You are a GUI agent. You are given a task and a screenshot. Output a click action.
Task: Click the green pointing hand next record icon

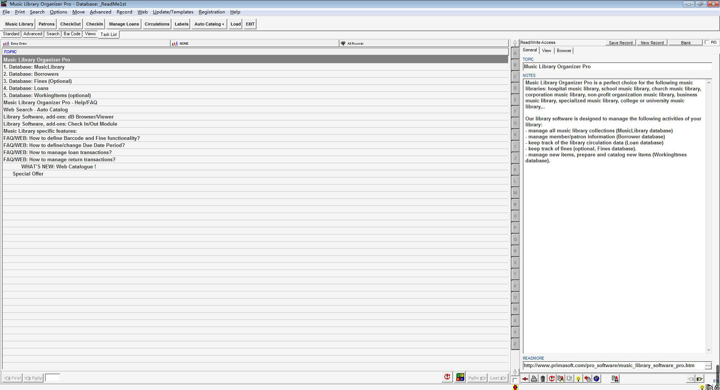699,379
